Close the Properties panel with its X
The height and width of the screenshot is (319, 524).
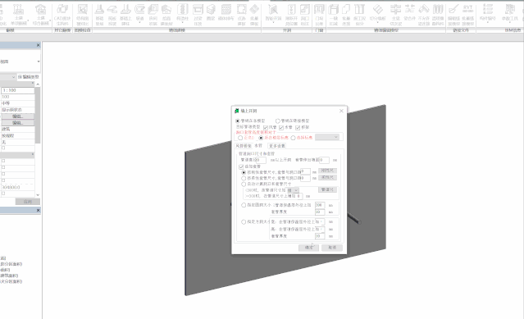(x=38, y=45)
